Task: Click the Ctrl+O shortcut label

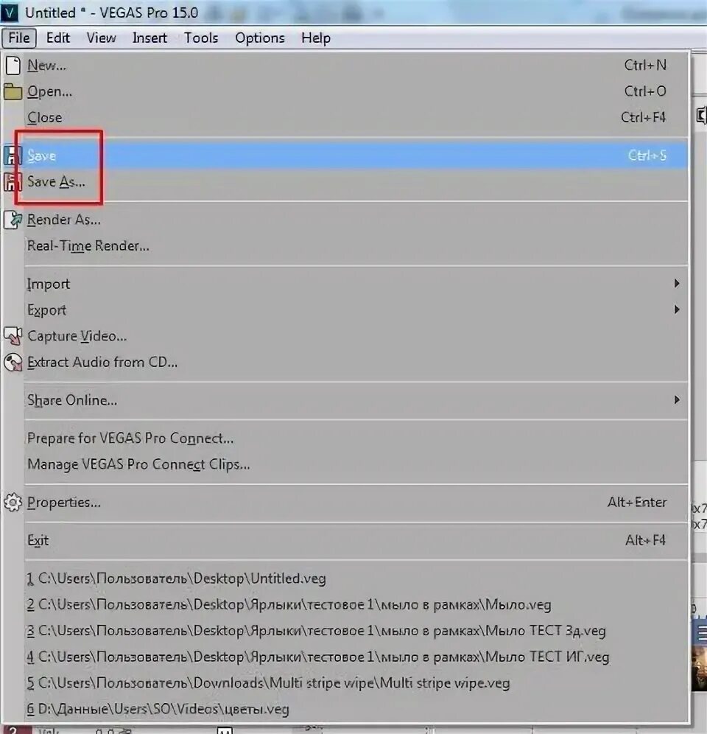Action: click(x=645, y=91)
